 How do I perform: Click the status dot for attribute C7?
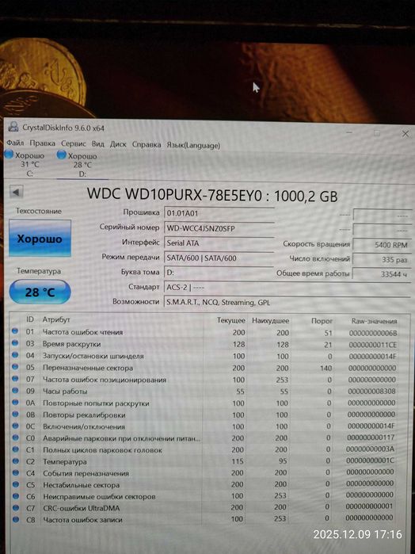(x=15, y=507)
